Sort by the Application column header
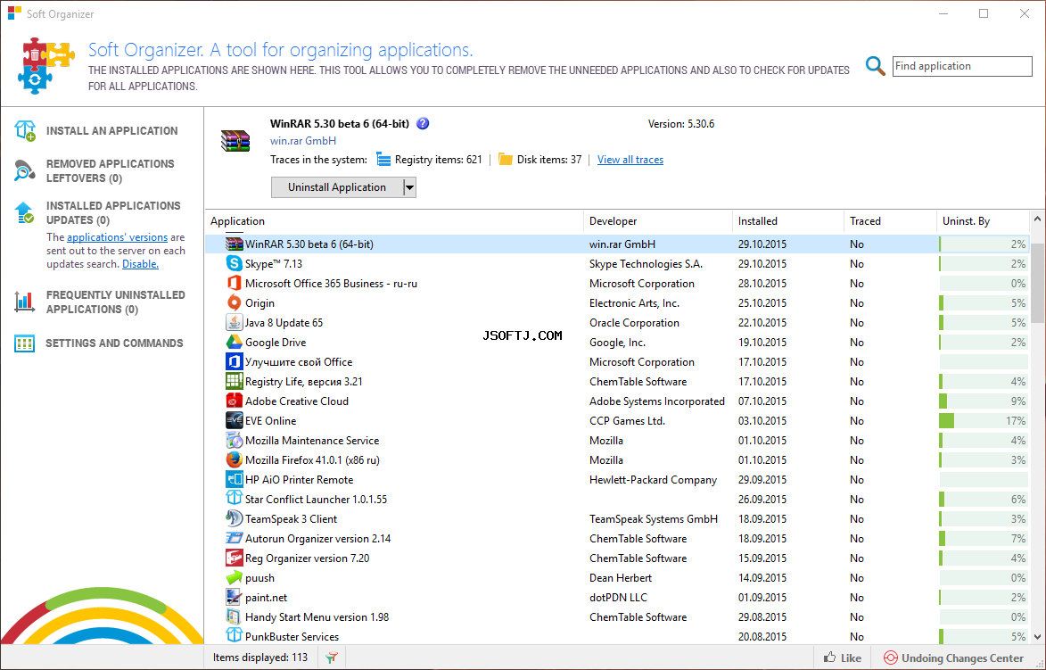Viewport: 1046px width, 670px height. (x=395, y=221)
